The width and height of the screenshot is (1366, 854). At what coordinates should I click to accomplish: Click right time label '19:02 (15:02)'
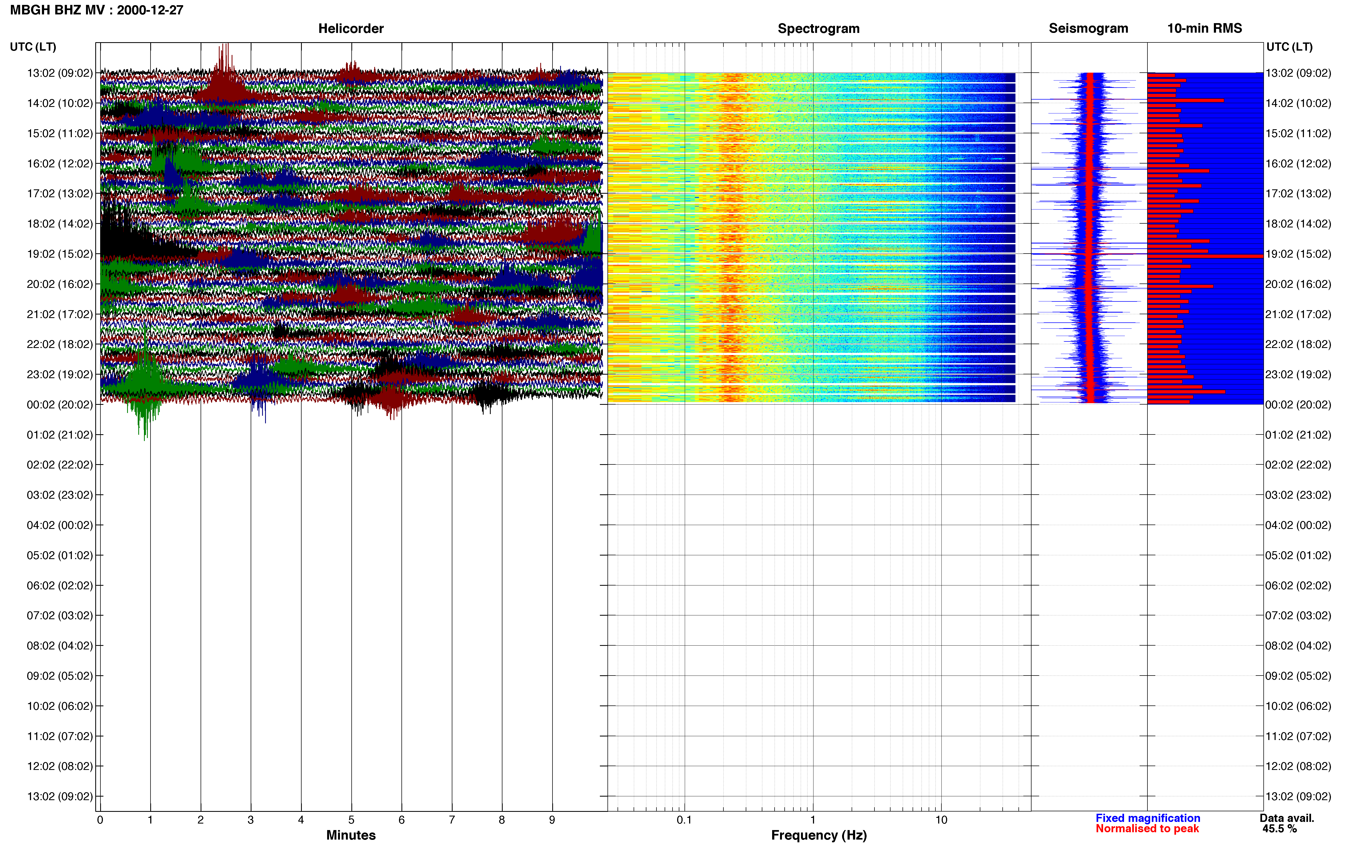(1298, 254)
